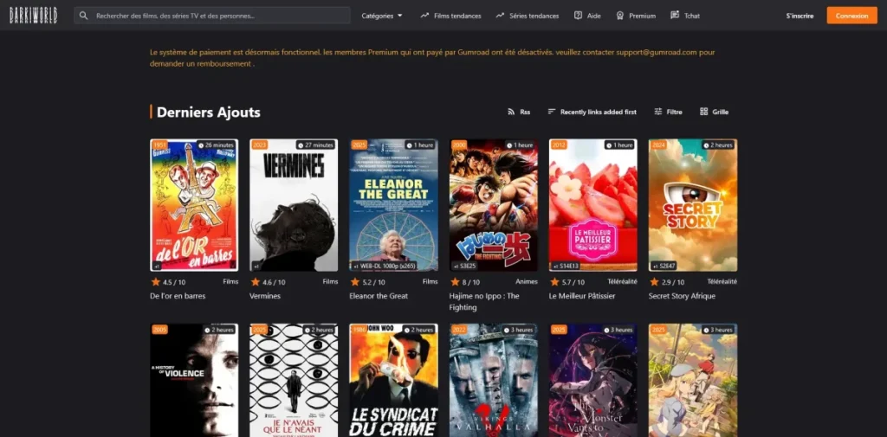Image resolution: width=887 pixels, height=437 pixels.
Task: Click the orange Connexion button
Action: [852, 16]
